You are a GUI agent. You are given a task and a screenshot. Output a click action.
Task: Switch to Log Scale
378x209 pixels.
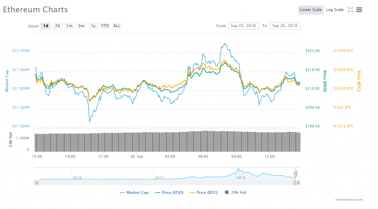click(x=334, y=10)
